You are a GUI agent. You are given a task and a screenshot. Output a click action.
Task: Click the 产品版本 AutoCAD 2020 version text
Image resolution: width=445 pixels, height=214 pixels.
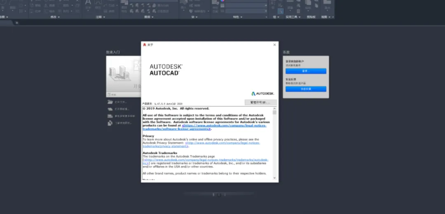coord(162,104)
